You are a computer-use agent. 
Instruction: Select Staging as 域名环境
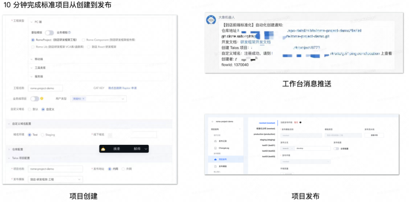click(x=42, y=135)
